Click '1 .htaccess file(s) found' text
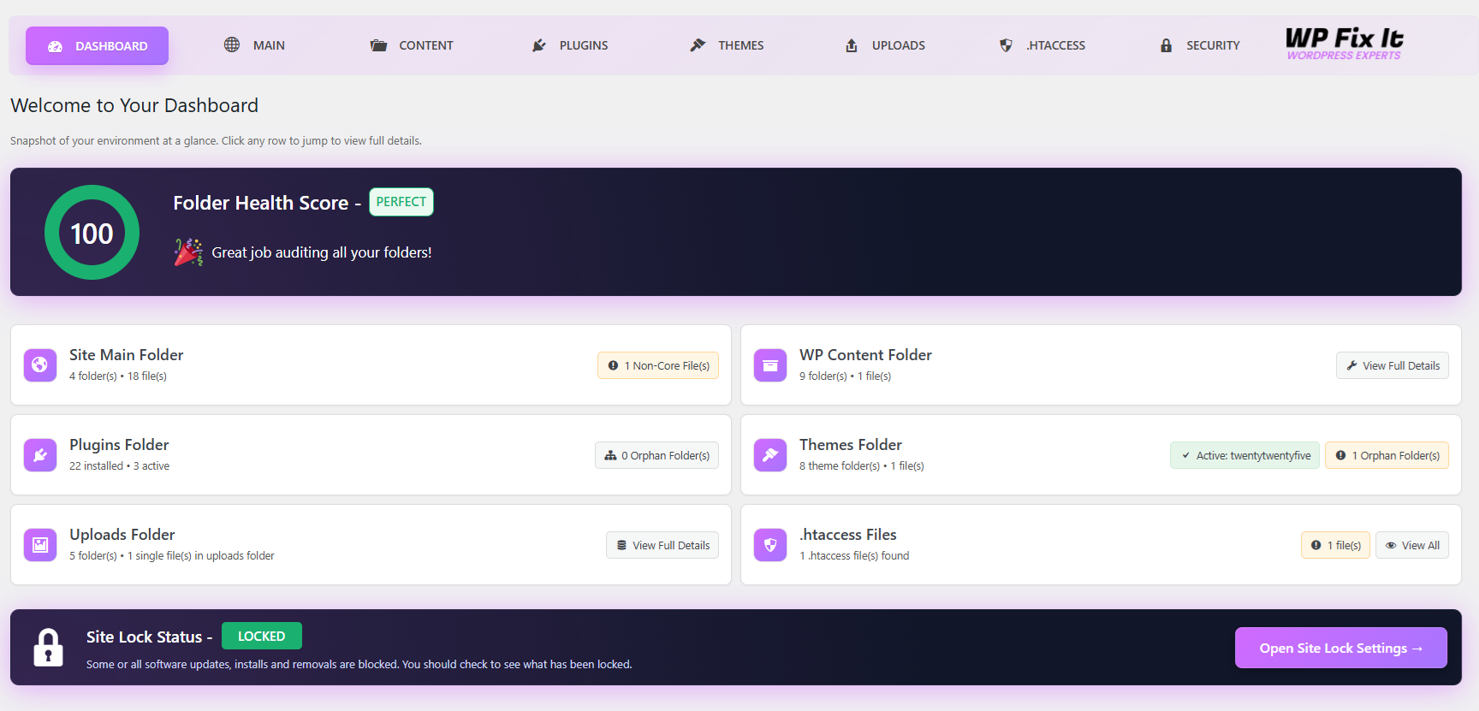The image size is (1479, 711). pyautogui.click(x=854, y=556)
